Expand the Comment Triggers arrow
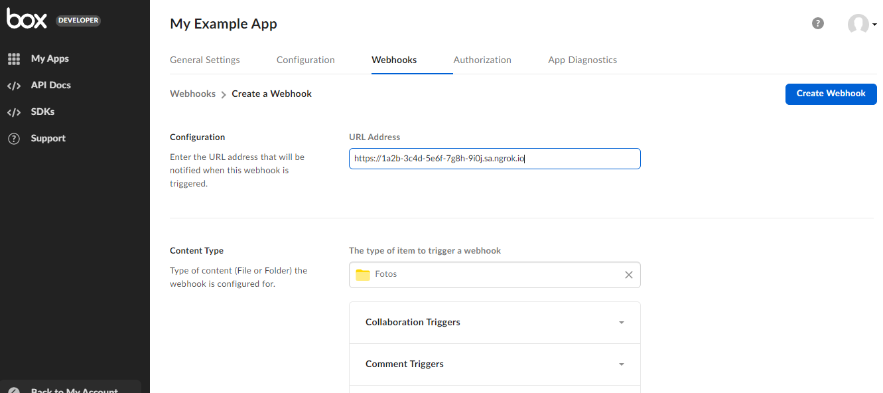The width and height of the screenshot is (883, 393). pos(622,364)
